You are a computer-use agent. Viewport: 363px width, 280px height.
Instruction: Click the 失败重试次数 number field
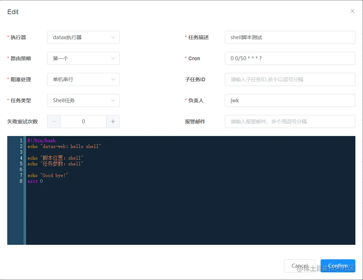click(x=83, y=122)
